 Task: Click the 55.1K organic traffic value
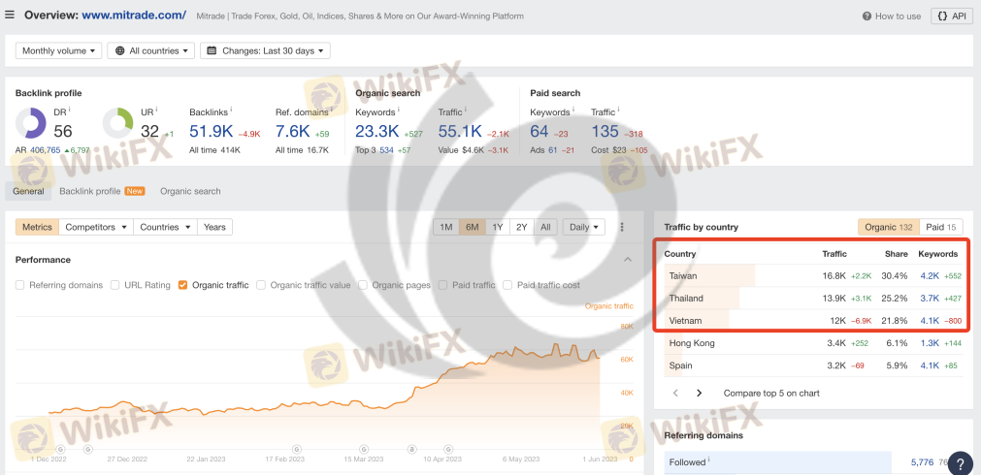(x=461, y=131)
